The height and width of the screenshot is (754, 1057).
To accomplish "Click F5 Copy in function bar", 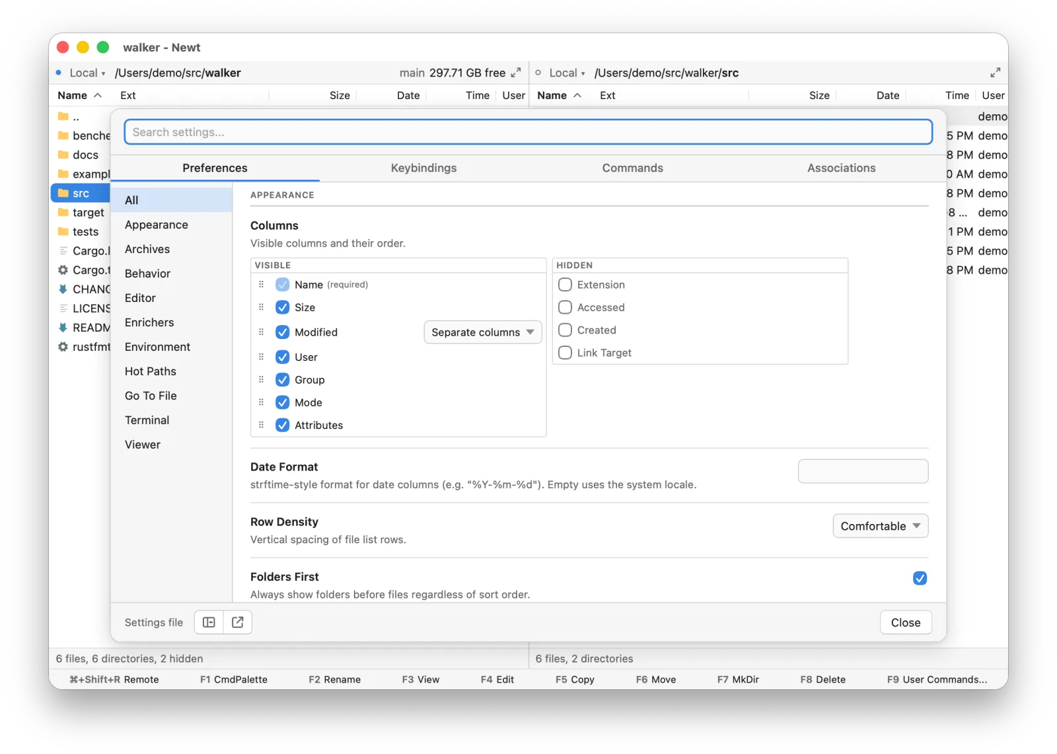I will pyautogui.click(x=575, y=679).
